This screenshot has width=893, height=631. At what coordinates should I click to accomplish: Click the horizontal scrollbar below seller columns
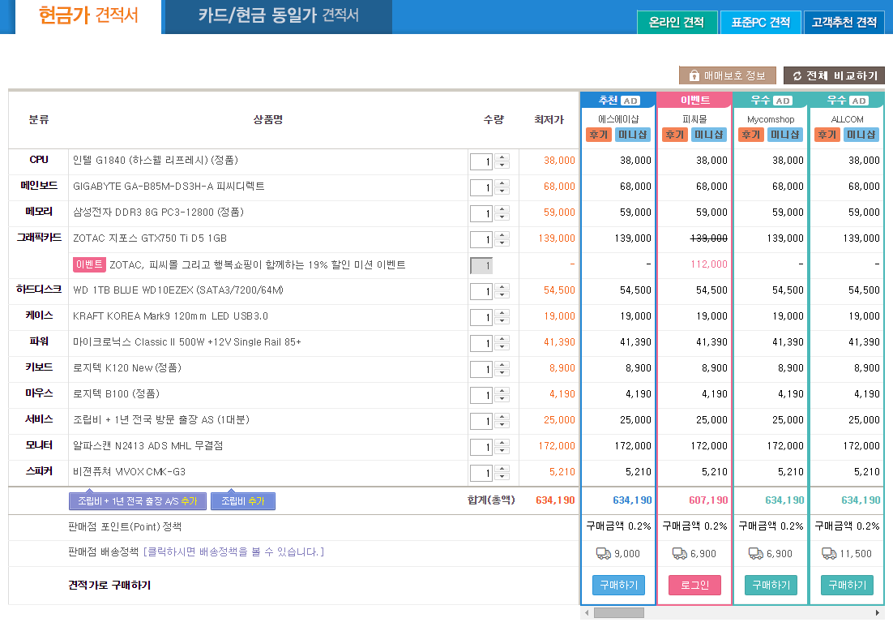tap(618, 613)
